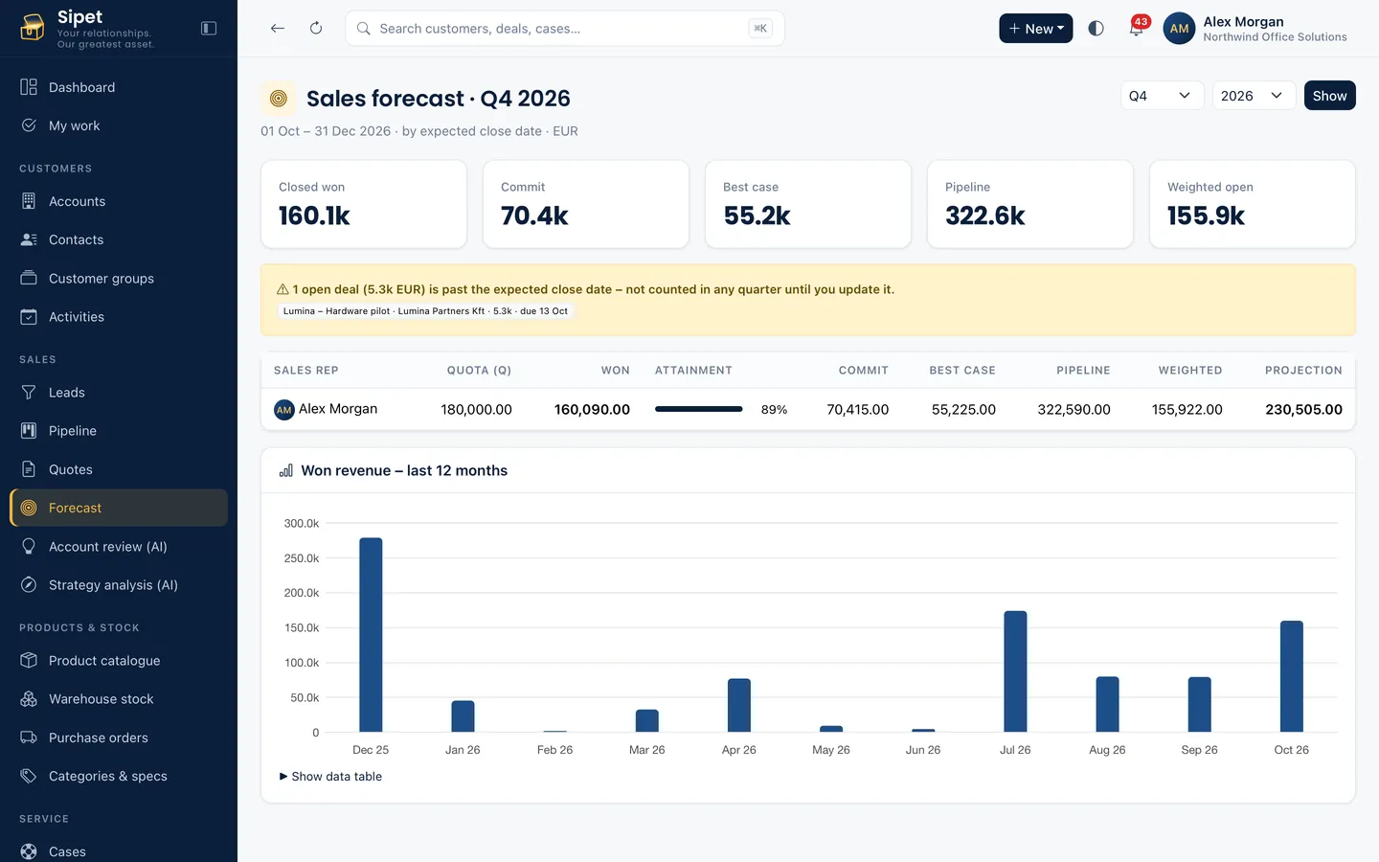Click the Show button
The height and width of the screenshot is (862, 1379).
point(1329,96)
